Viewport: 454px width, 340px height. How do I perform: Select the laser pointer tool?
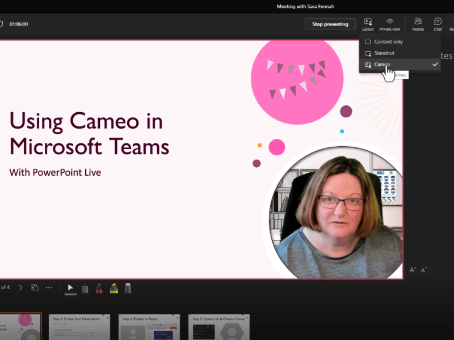pos(85,288)
